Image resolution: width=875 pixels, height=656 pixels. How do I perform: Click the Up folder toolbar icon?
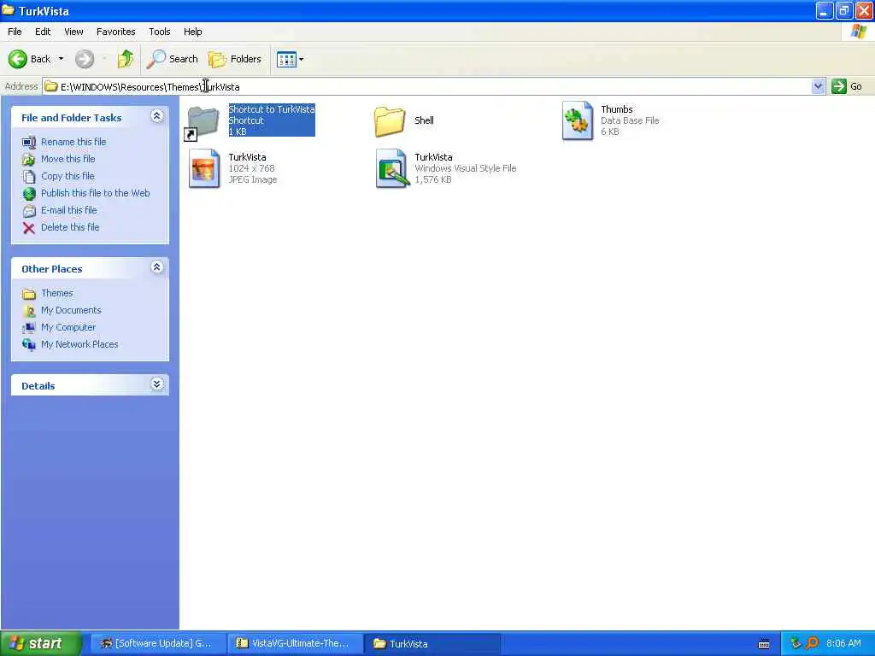(126, 59)
